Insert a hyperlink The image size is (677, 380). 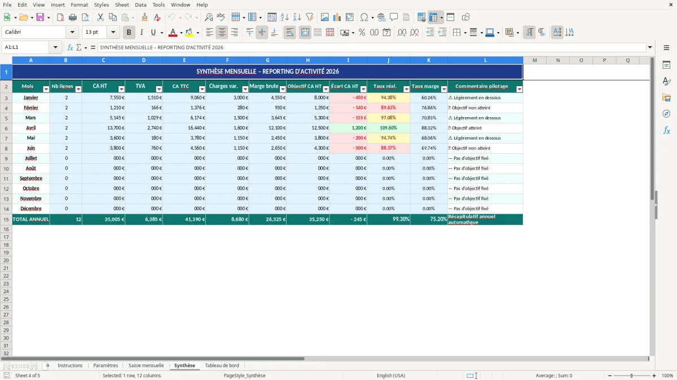(381, 17)
